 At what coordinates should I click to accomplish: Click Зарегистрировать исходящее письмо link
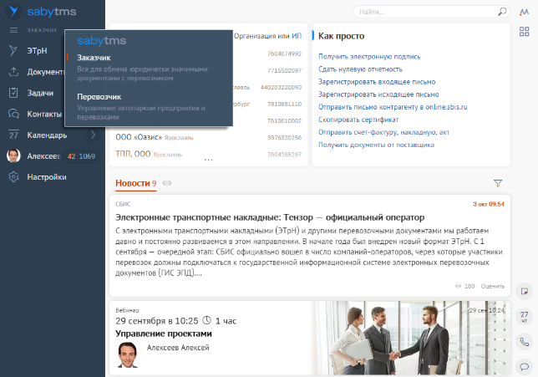point(378,94)
